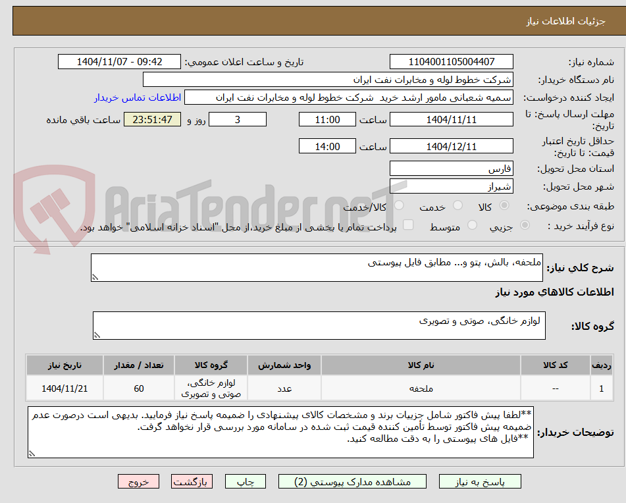Click the ایجاد کننده درخواست field
626x503 pixels.
point(348,97)
